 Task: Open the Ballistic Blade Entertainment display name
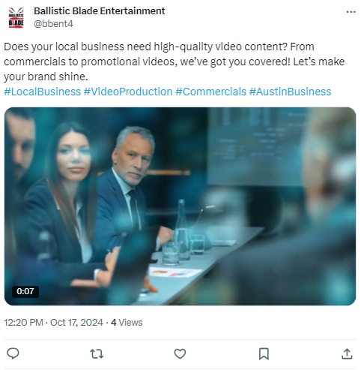point(100,11)
